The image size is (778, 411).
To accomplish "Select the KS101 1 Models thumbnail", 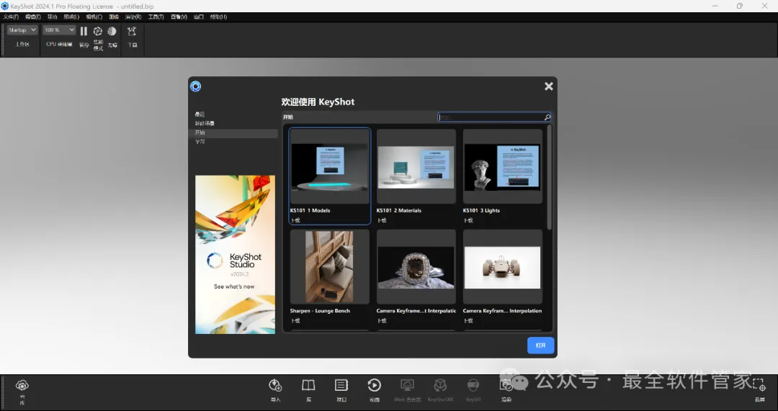I will [x=329, y=166].
